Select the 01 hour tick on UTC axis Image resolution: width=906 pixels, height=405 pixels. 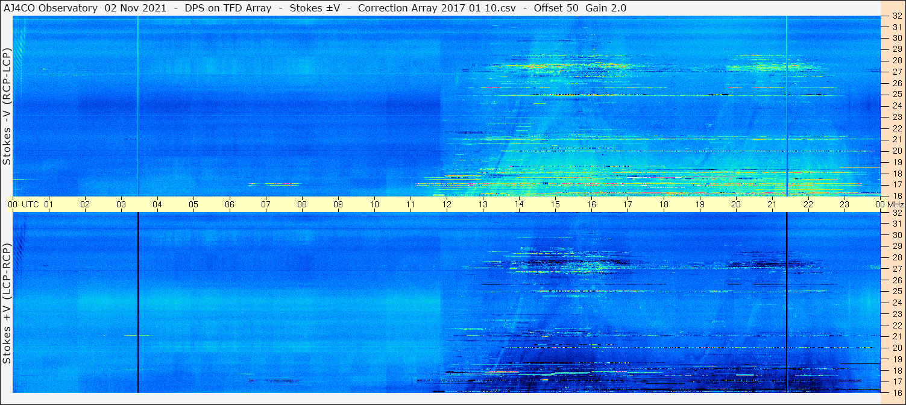tap(49, 204)
